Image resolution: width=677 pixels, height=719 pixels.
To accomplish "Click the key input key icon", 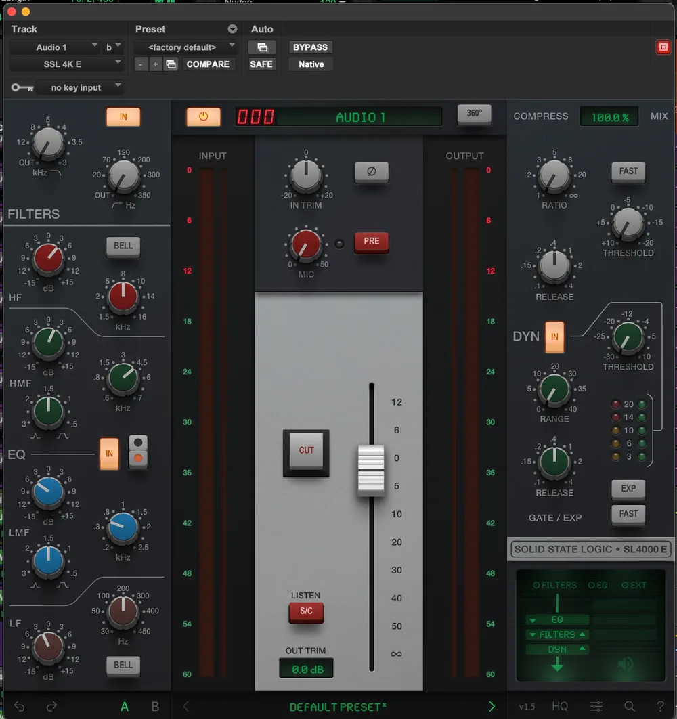I will tap(22, 87).
